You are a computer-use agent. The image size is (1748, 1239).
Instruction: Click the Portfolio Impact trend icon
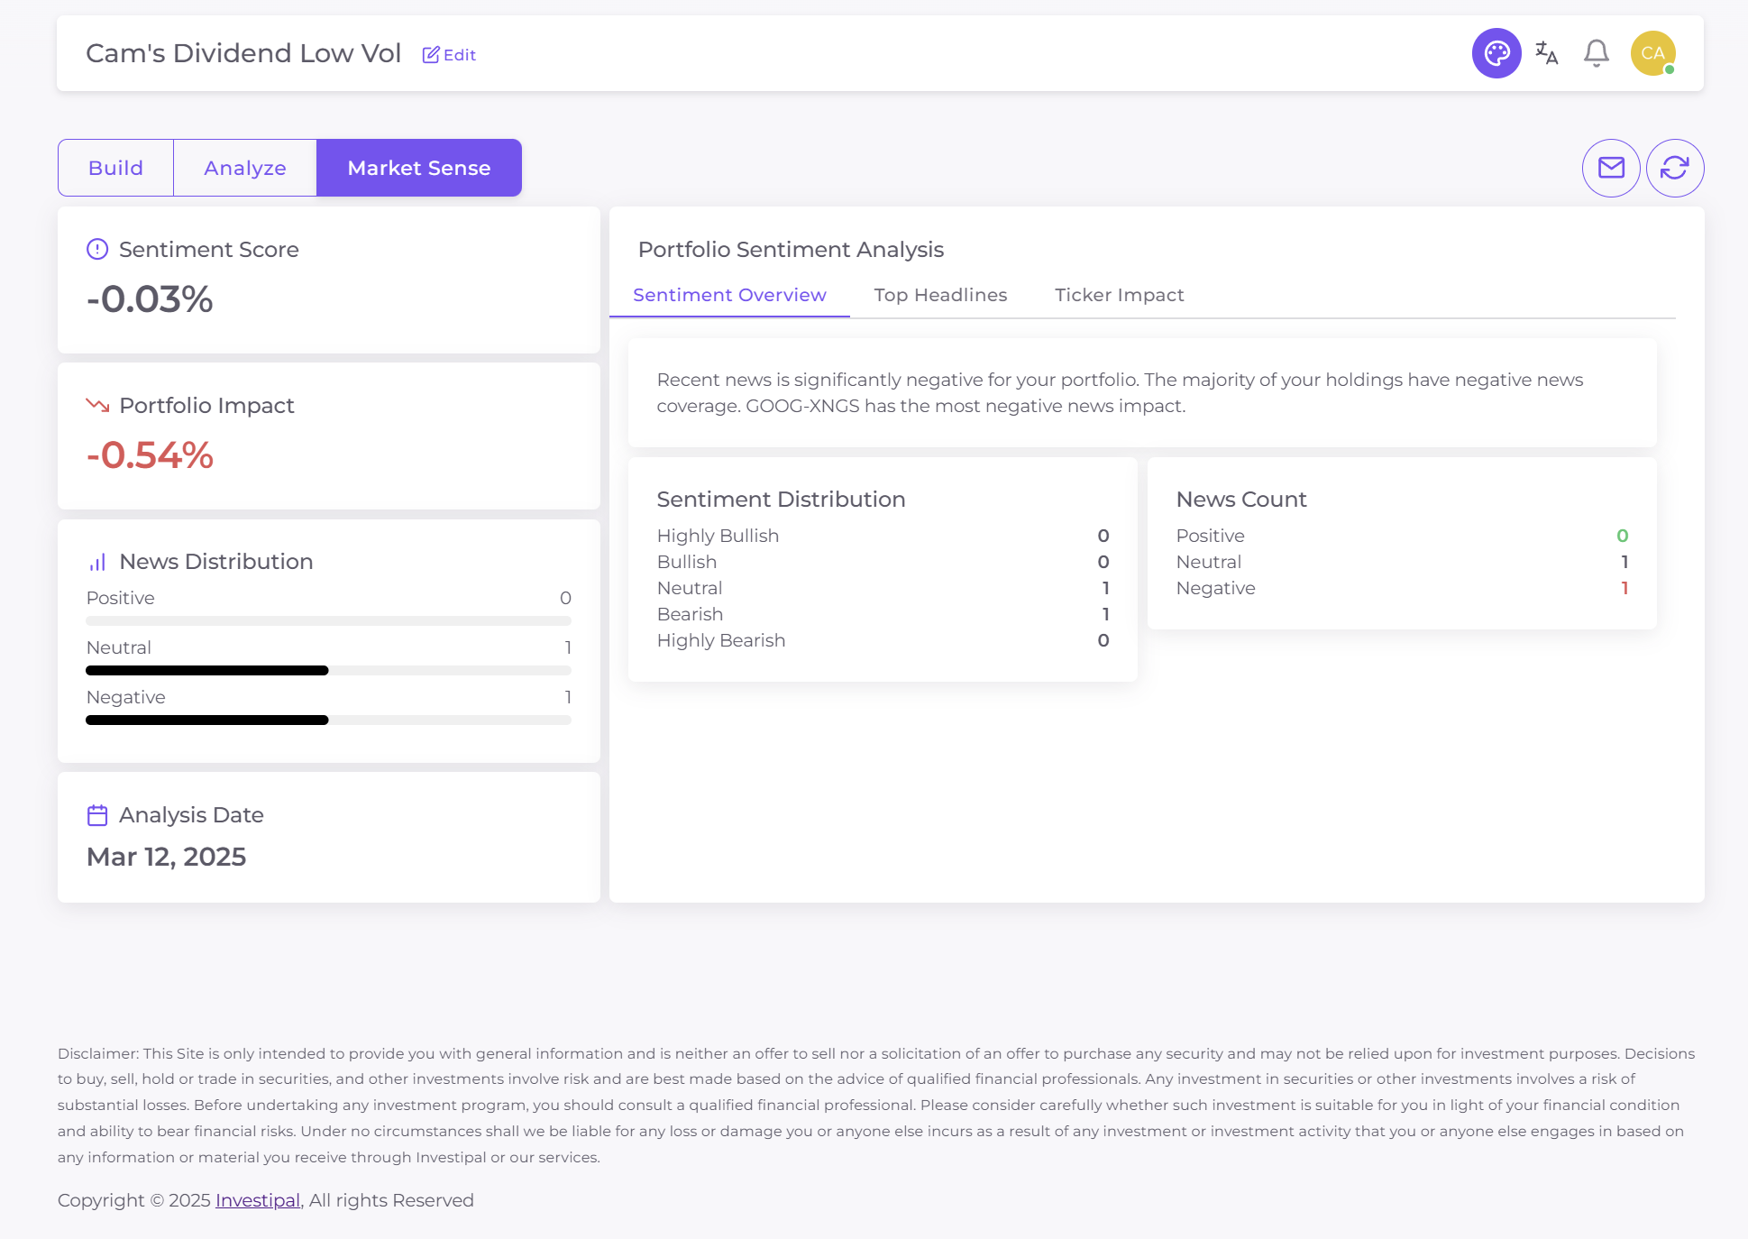[97, 405]
